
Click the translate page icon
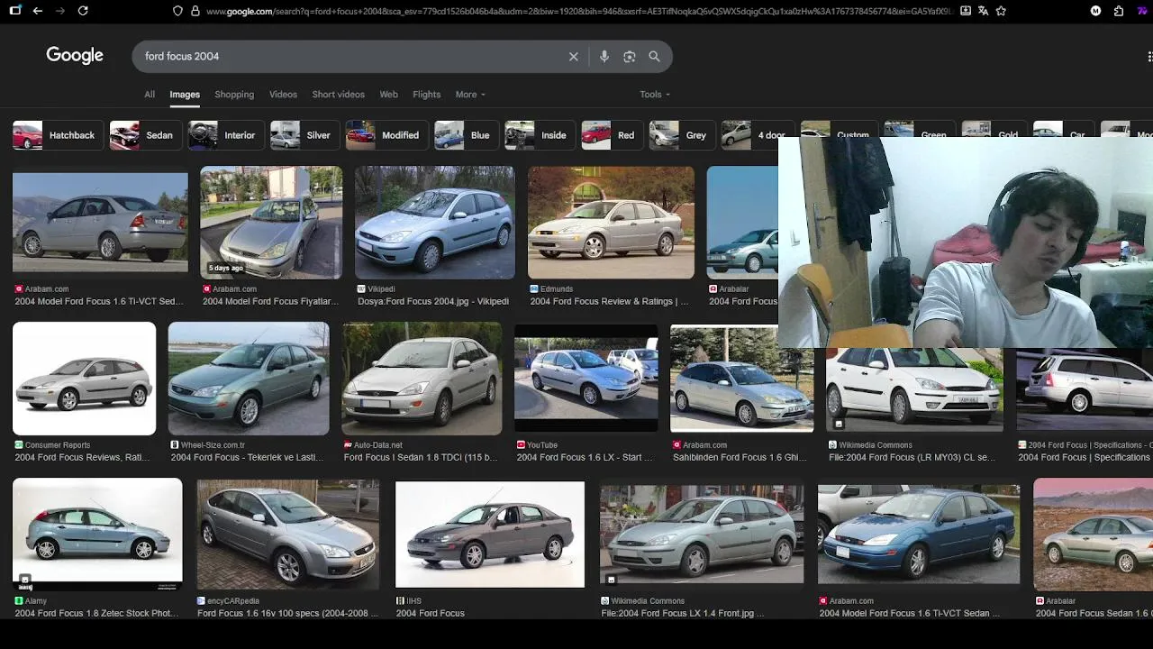coord(983,11)
